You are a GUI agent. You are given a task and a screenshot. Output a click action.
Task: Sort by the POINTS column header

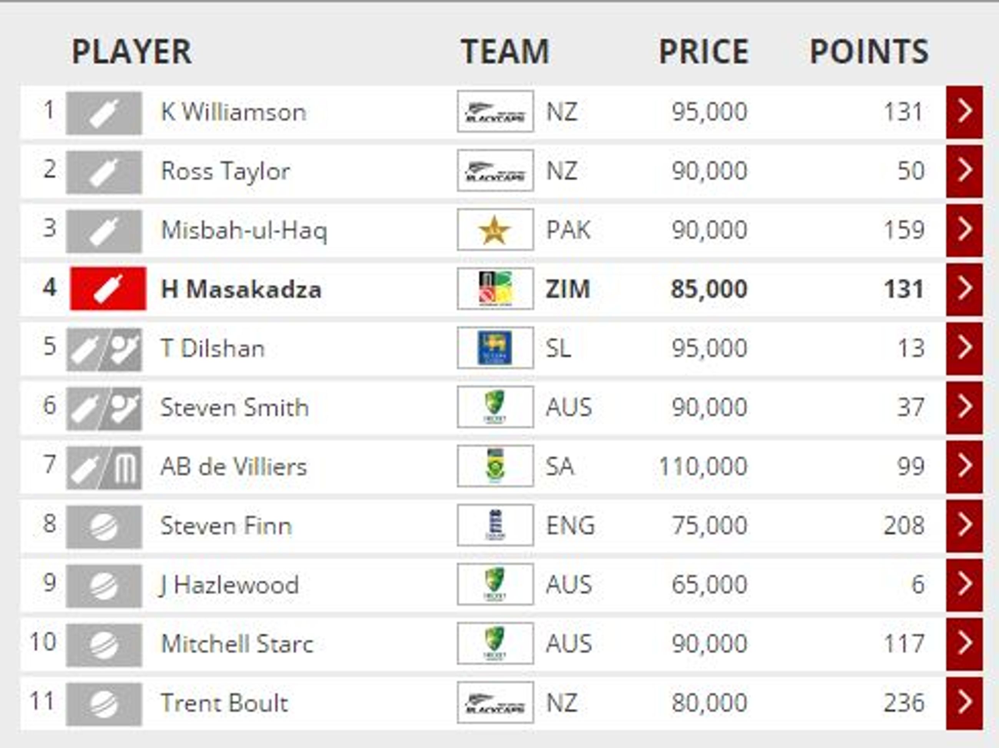click(x=869, y=51)
